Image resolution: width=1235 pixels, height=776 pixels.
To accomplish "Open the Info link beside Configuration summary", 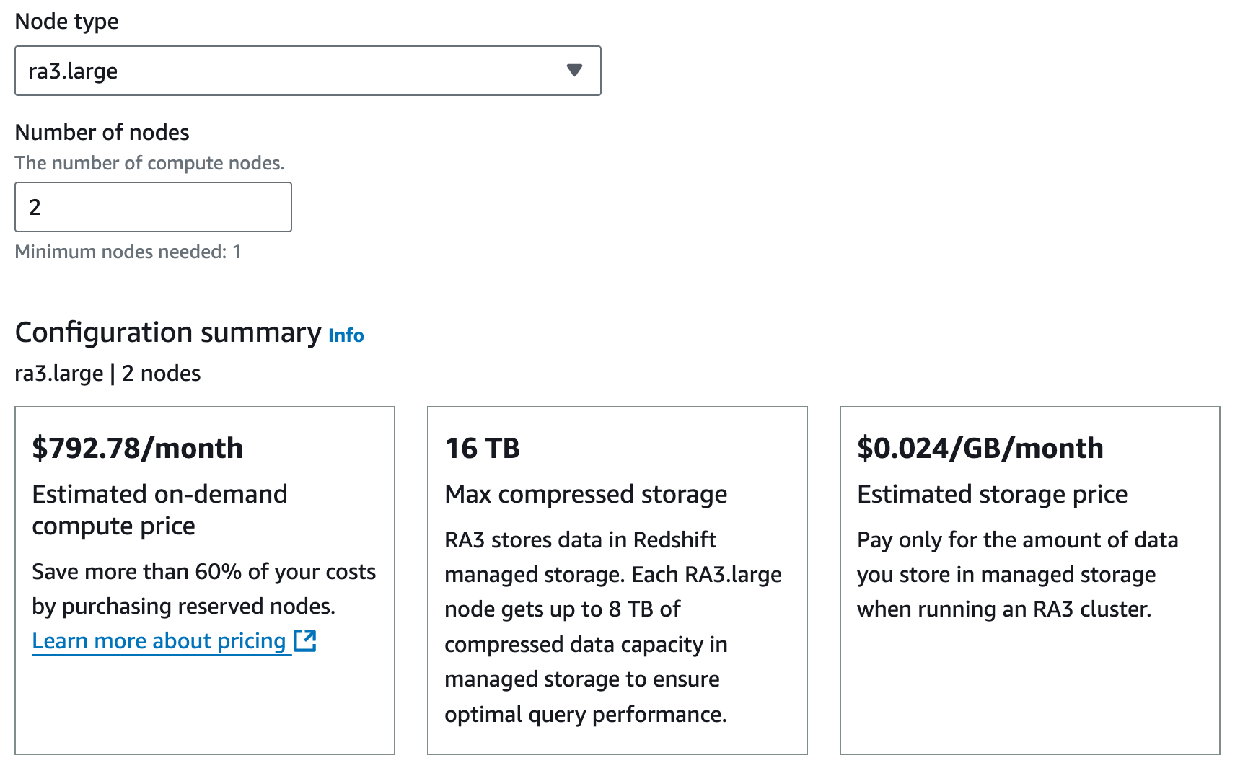I will (x=346, y=335).
